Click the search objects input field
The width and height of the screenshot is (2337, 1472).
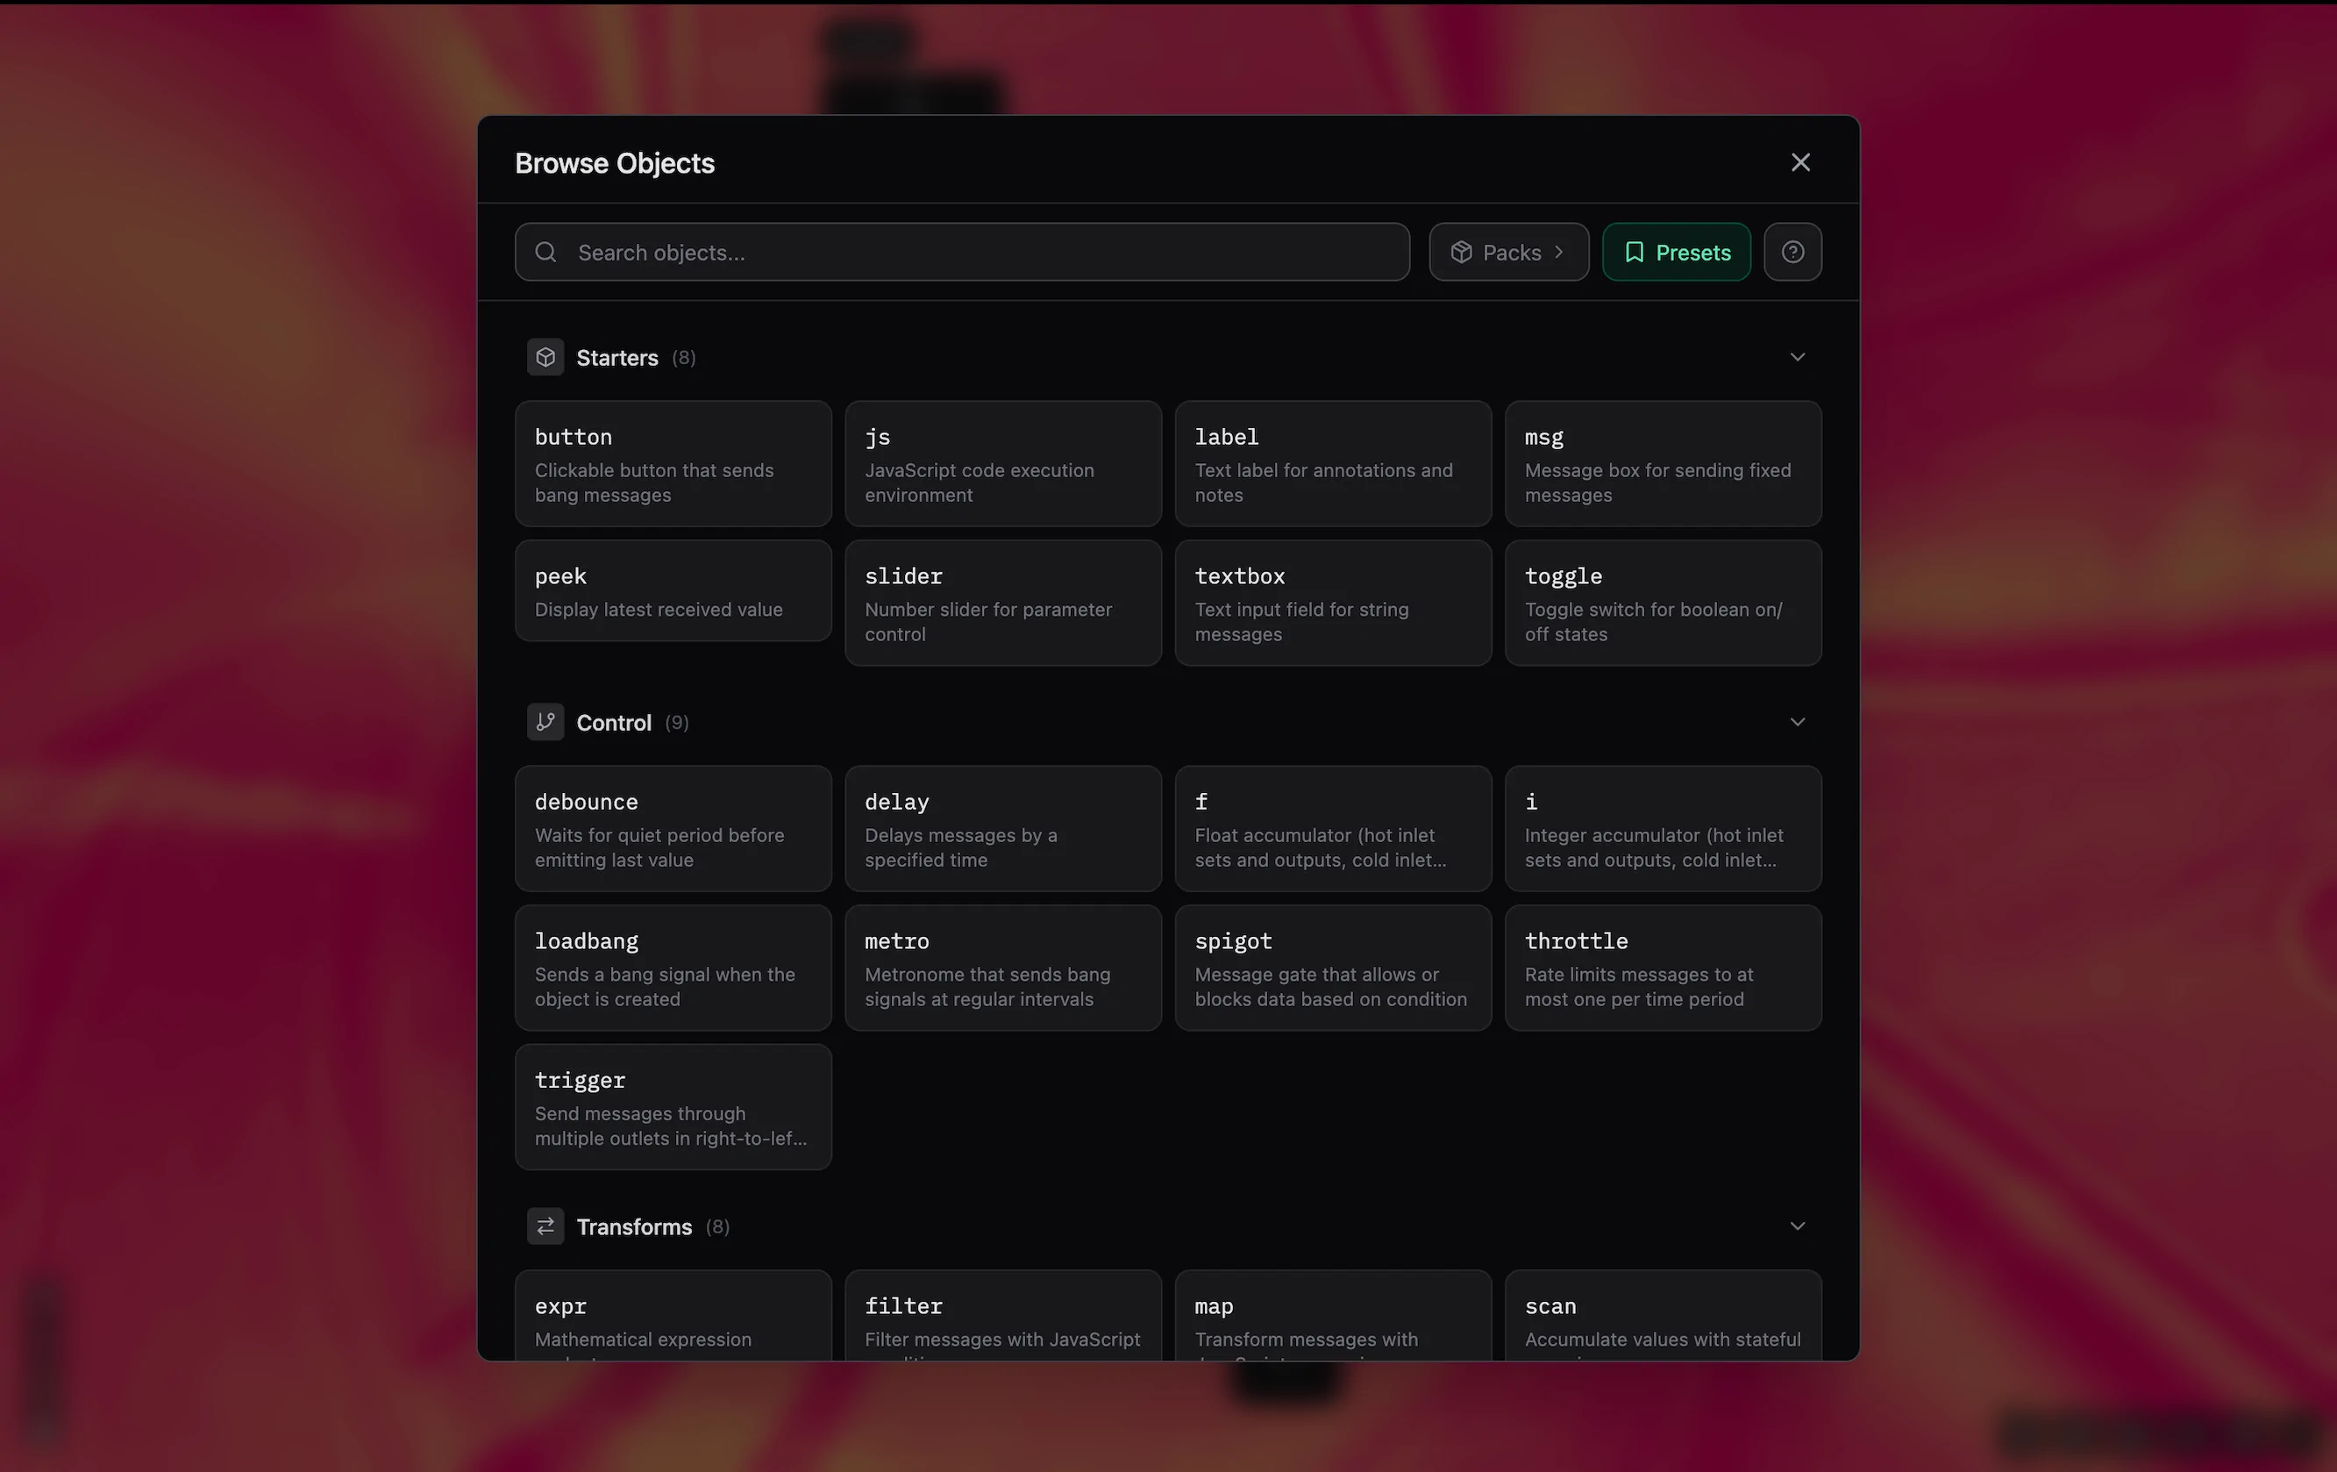(x=961, y=252)
